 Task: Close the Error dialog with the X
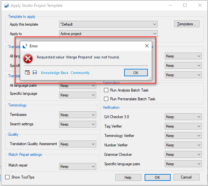[x=147, y=46]
